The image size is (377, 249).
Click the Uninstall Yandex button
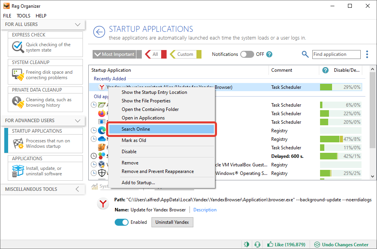tap(172, 222)
